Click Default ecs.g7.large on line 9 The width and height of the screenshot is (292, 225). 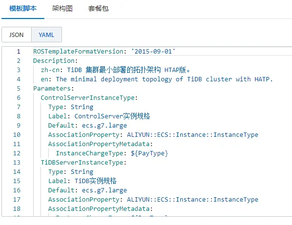coord(88,126)
